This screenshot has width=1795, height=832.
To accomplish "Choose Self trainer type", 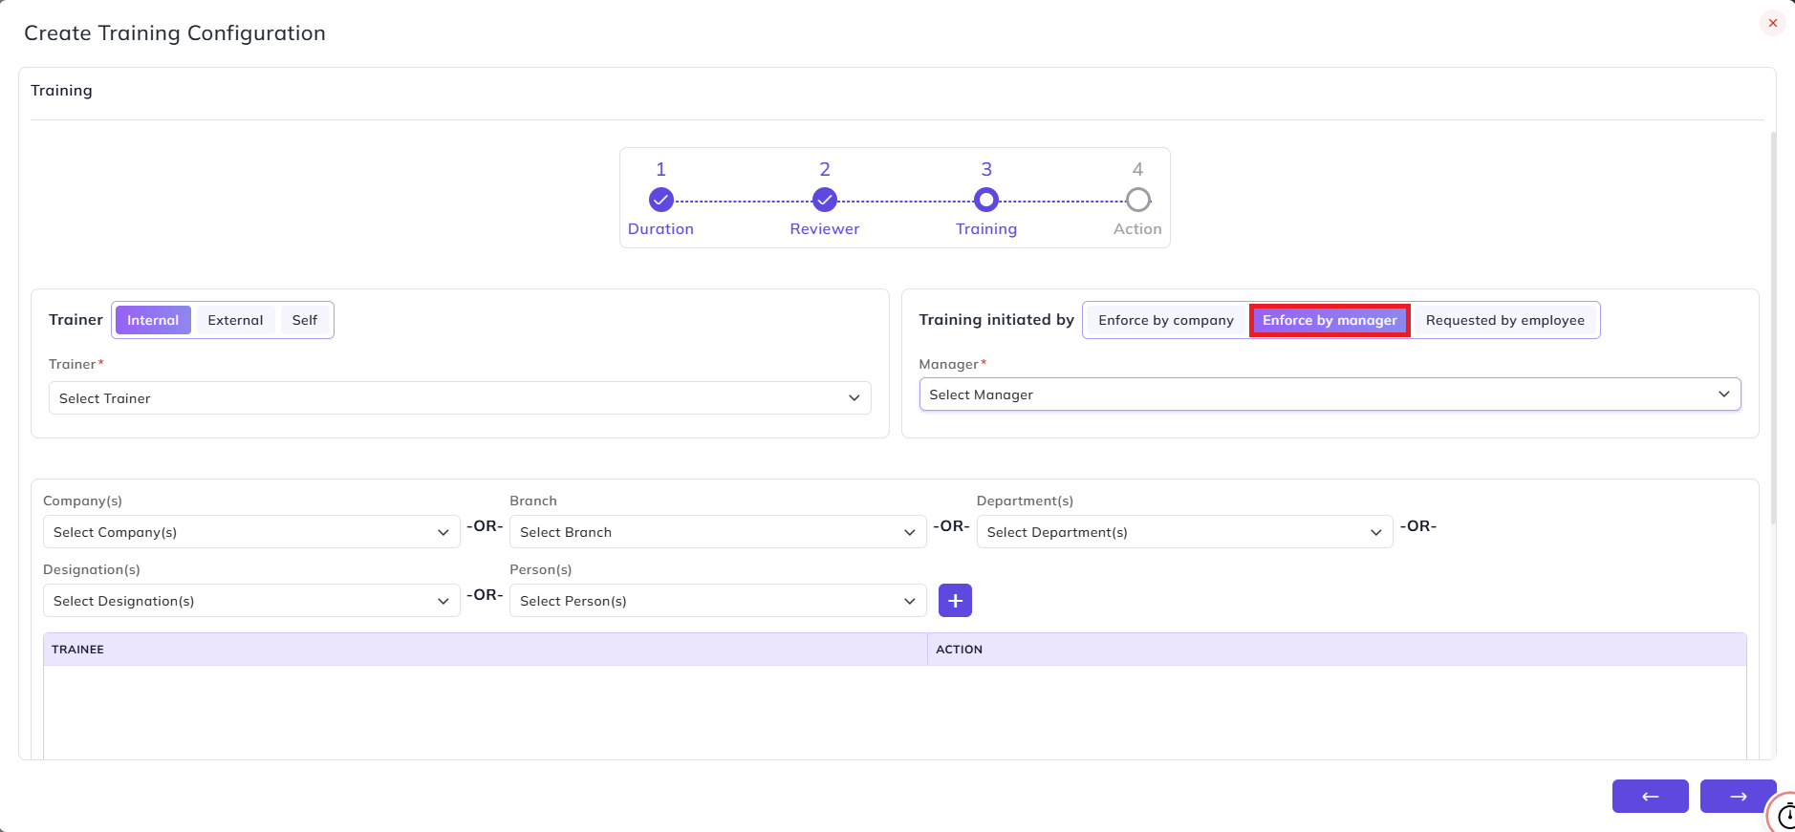I will [305, 320].
